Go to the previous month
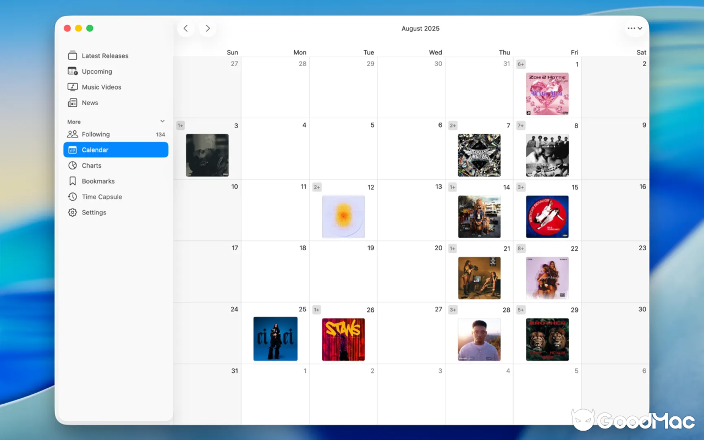The width and height of the screenshot is (704, 440). [x=186, y=29]
